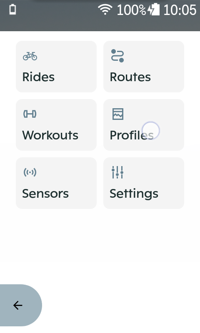
Task: Open the Rides bicycle icon
Action: pyautogui.click(x=30, y=56)
